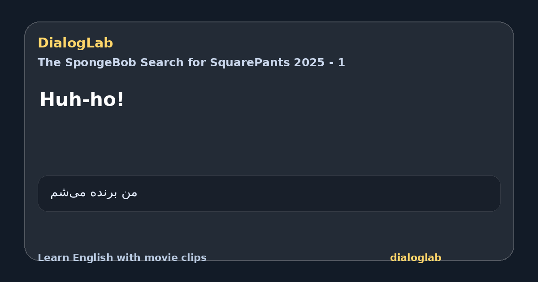Screen dimensions: 538x282
Task: Click the empty right side of translation box
Action: point(359,193)
